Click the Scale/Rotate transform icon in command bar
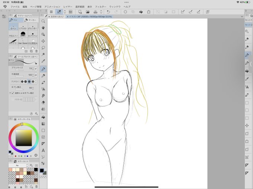This screenshot has width=253, height=189. (148, 12)
